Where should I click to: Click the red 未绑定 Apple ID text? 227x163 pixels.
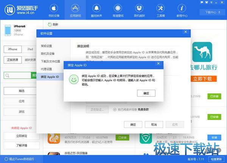22,128
